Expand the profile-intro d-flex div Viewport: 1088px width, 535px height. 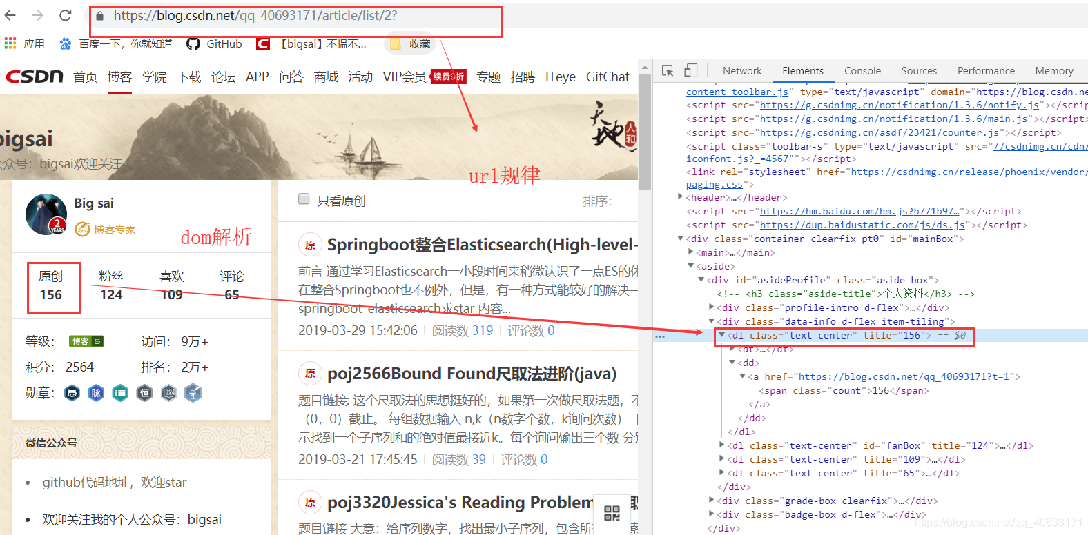[x=712, y=307]
